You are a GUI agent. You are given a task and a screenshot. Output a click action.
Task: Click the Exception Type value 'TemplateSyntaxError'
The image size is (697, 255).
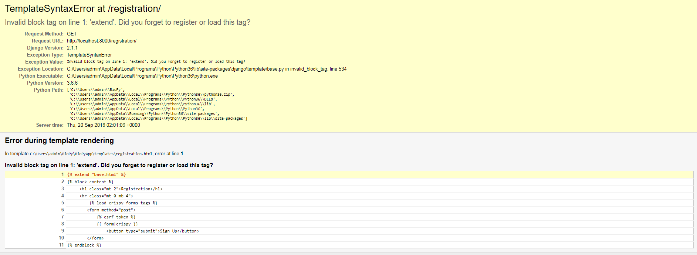(x=89, y=55)
